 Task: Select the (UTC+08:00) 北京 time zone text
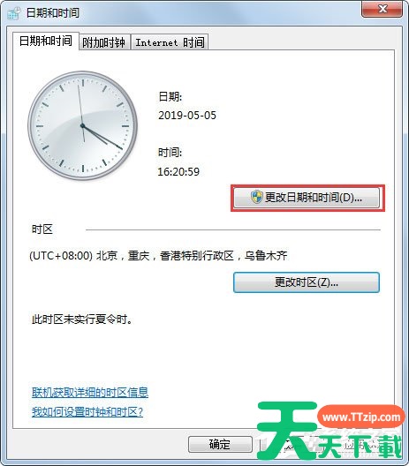coord(158,256)
